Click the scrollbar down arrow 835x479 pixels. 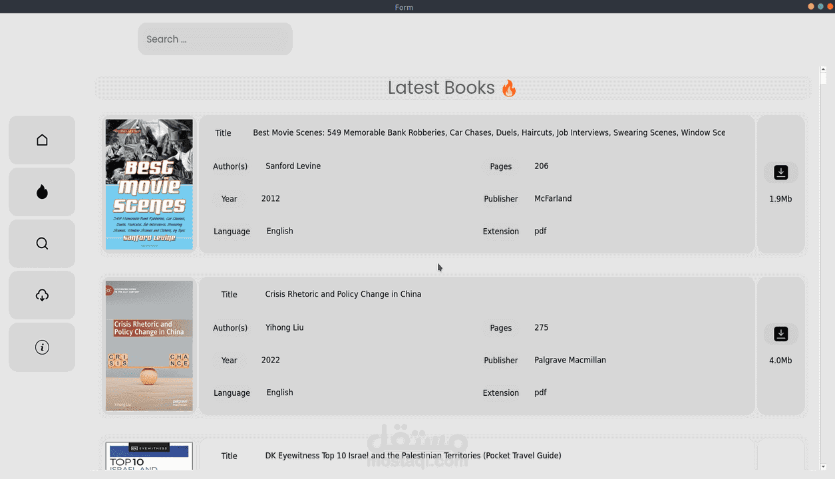coord(823,466)
